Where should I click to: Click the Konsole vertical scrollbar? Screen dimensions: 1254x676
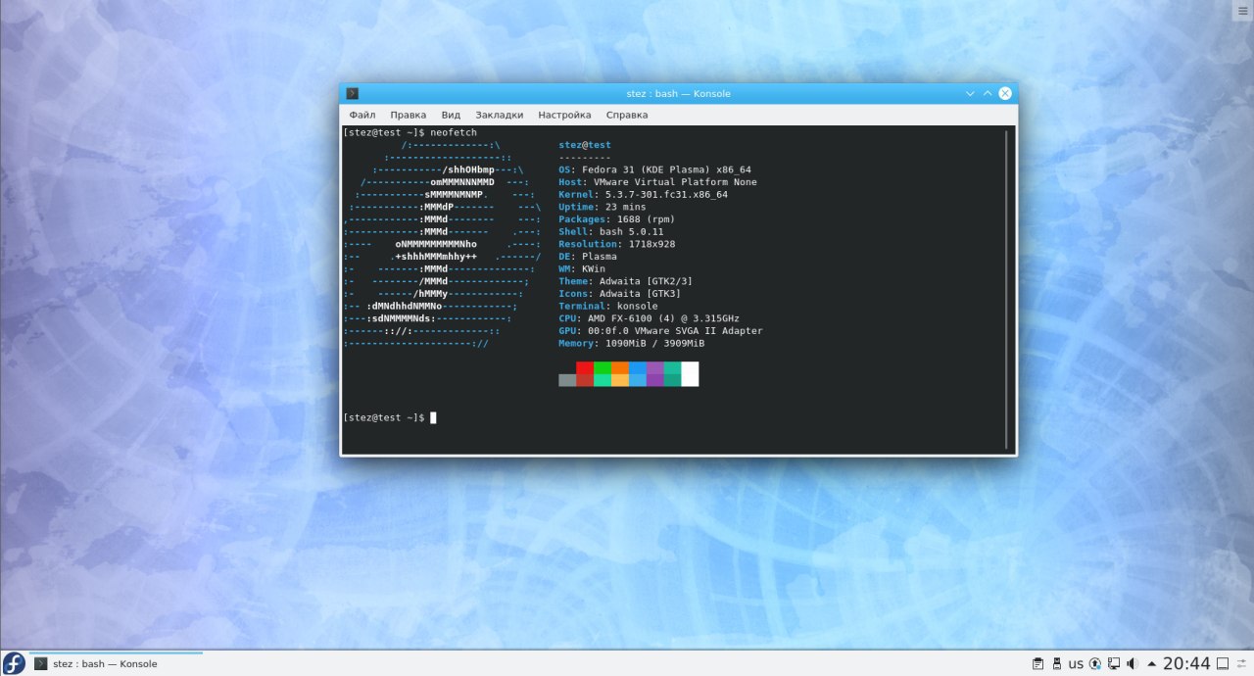pos(1007,289)
